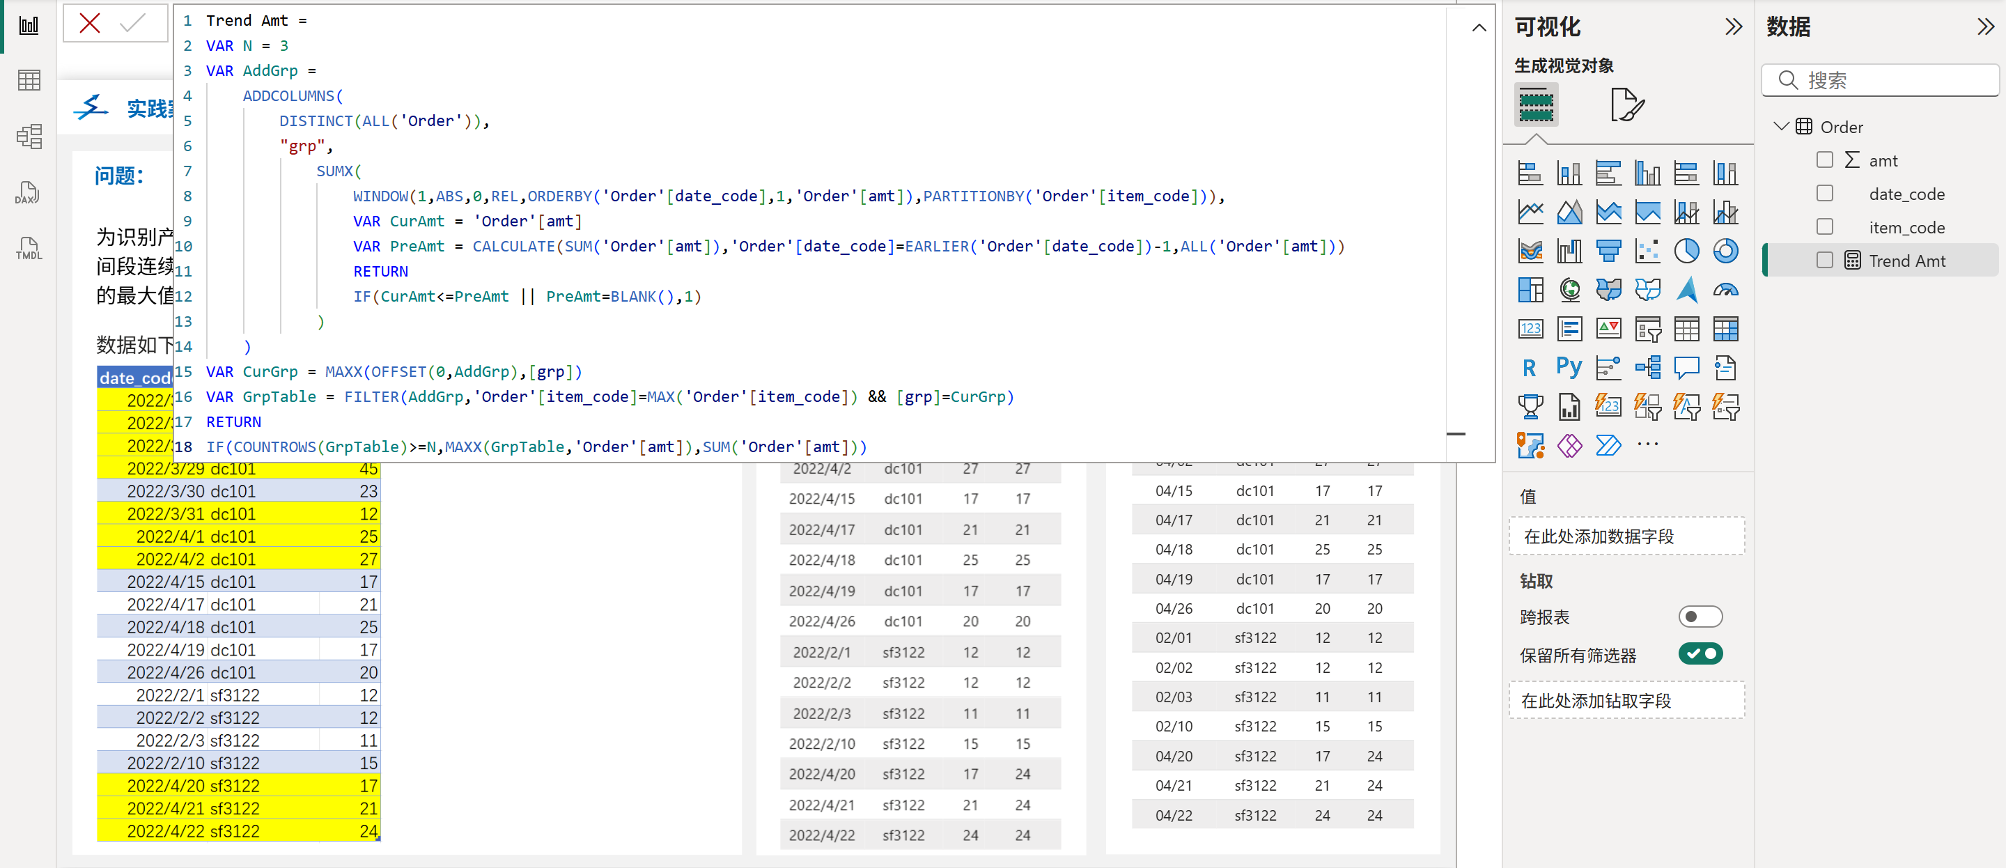Collapse the Order table tree
This screenshot has width=2006, height=868.
click(1780, 126)
